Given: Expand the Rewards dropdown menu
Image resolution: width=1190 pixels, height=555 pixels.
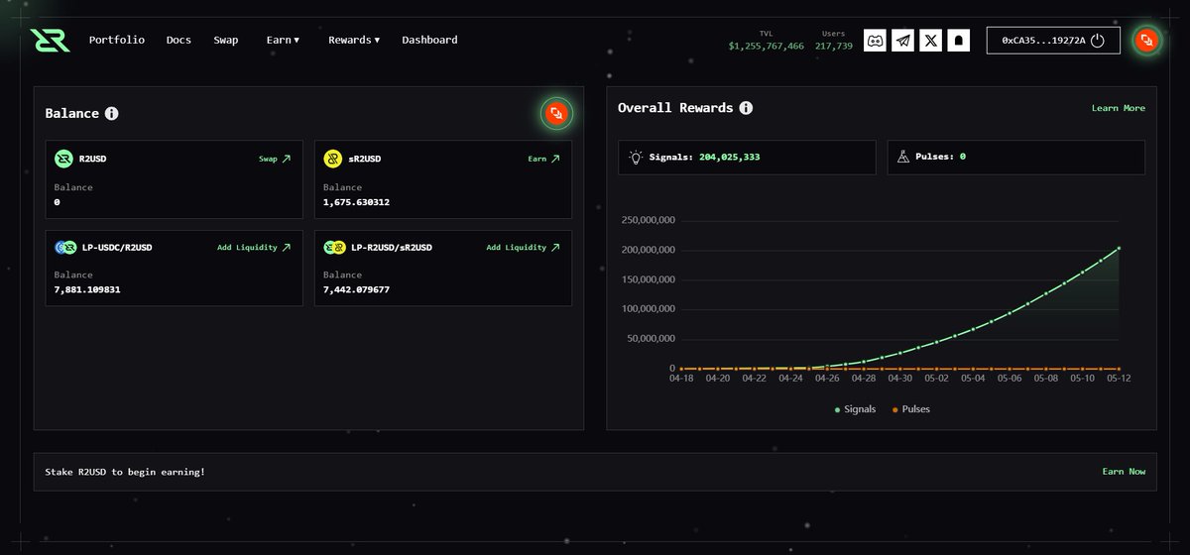Looking at the screenshot, I should 354,40.
